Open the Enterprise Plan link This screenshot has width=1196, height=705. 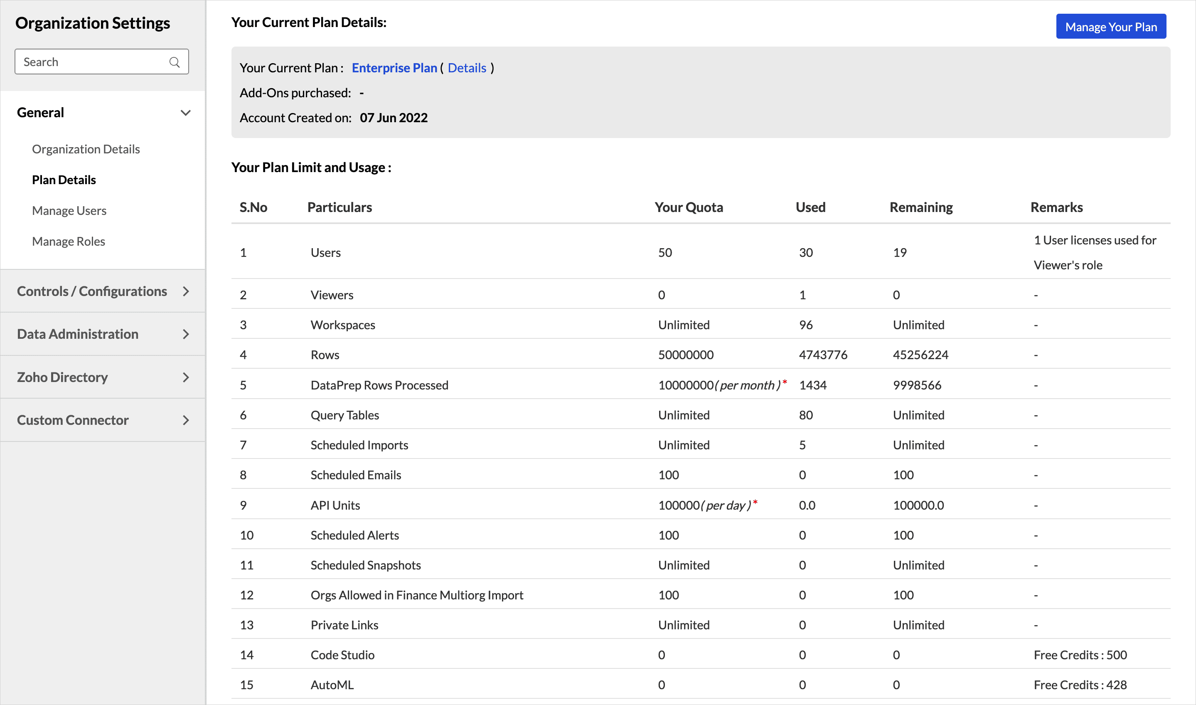(x=394, y=68)
